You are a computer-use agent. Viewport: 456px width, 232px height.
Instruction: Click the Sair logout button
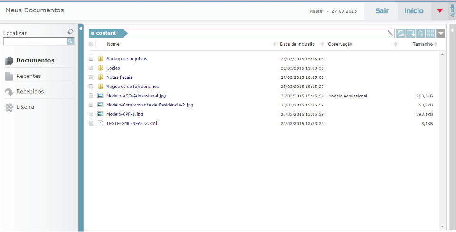point(382,11)
